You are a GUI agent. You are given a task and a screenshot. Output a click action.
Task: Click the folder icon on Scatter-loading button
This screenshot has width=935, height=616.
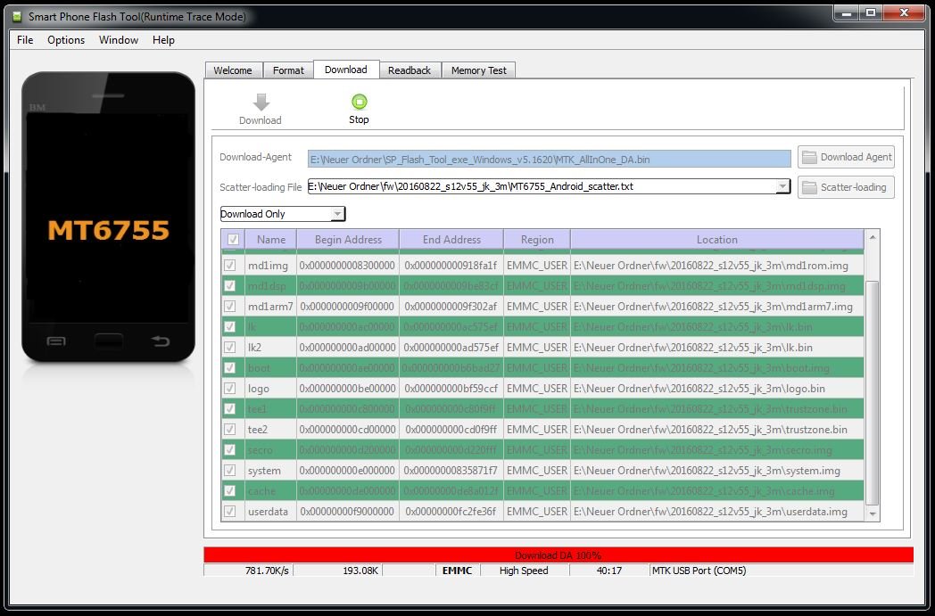tap(809, 187)
